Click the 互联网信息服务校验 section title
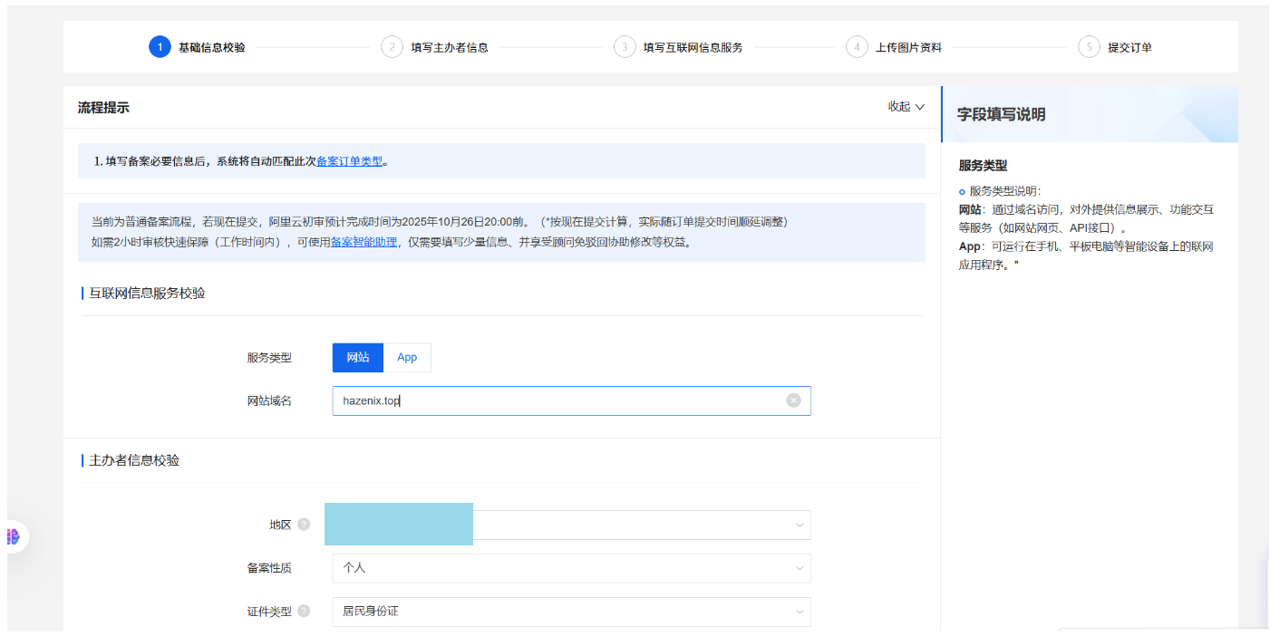The width and height of the screenshot is (1270, 636). 147,293
